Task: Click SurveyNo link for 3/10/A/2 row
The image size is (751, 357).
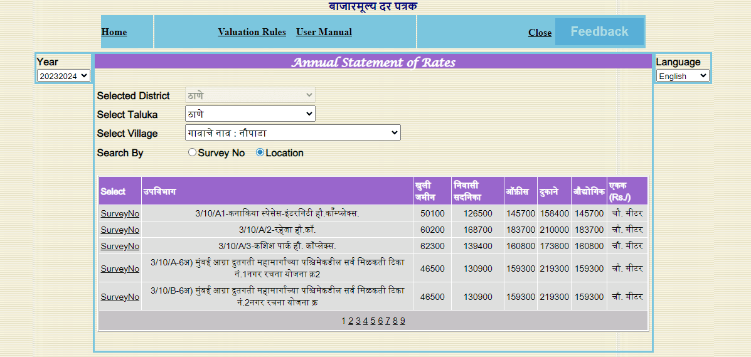Action: point(120,230)
